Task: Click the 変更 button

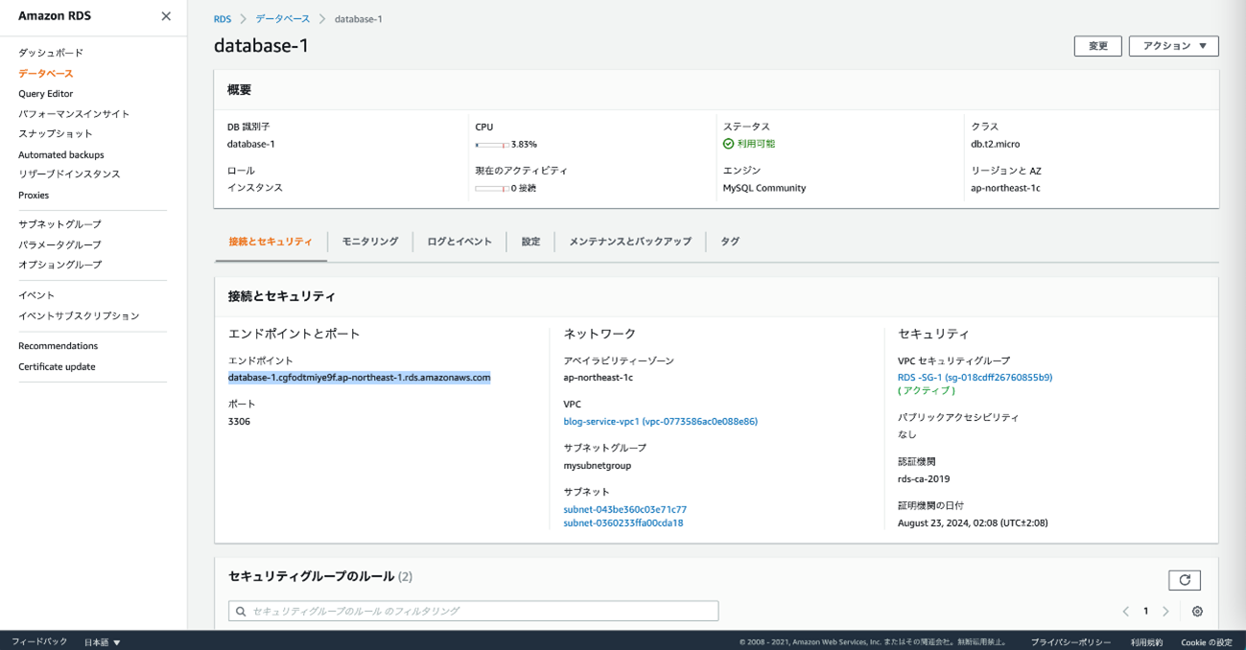Action: (1097, 46)
